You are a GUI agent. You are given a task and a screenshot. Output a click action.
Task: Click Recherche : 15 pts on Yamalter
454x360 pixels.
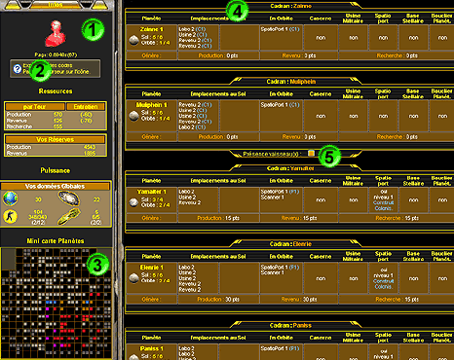coord(397,218)
